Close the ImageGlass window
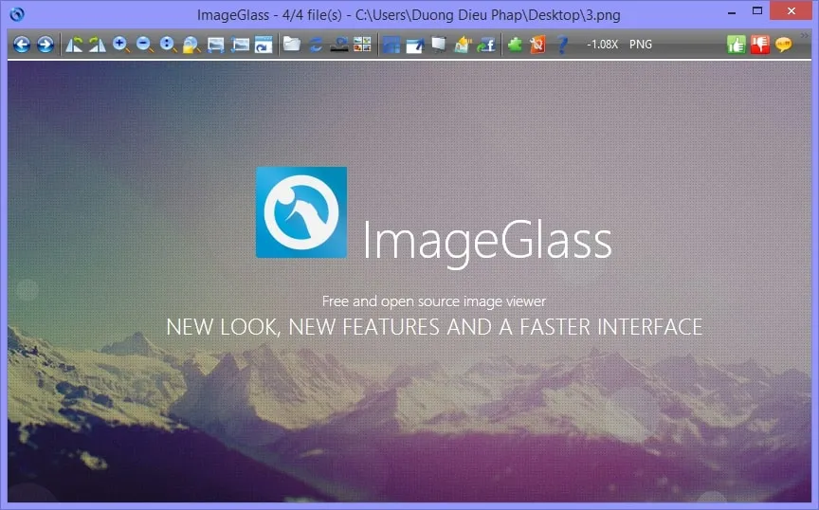 point(792,11)
